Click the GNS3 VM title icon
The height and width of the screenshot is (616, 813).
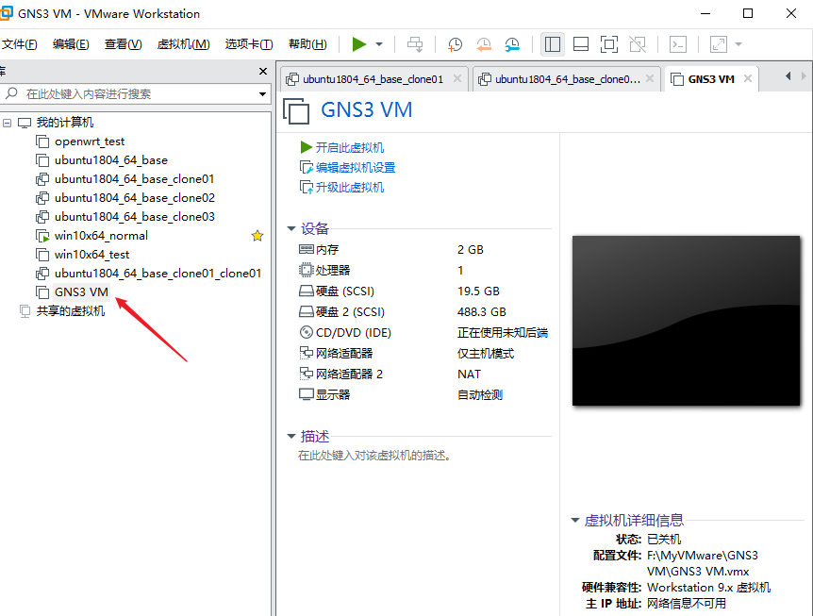[296, 110]
